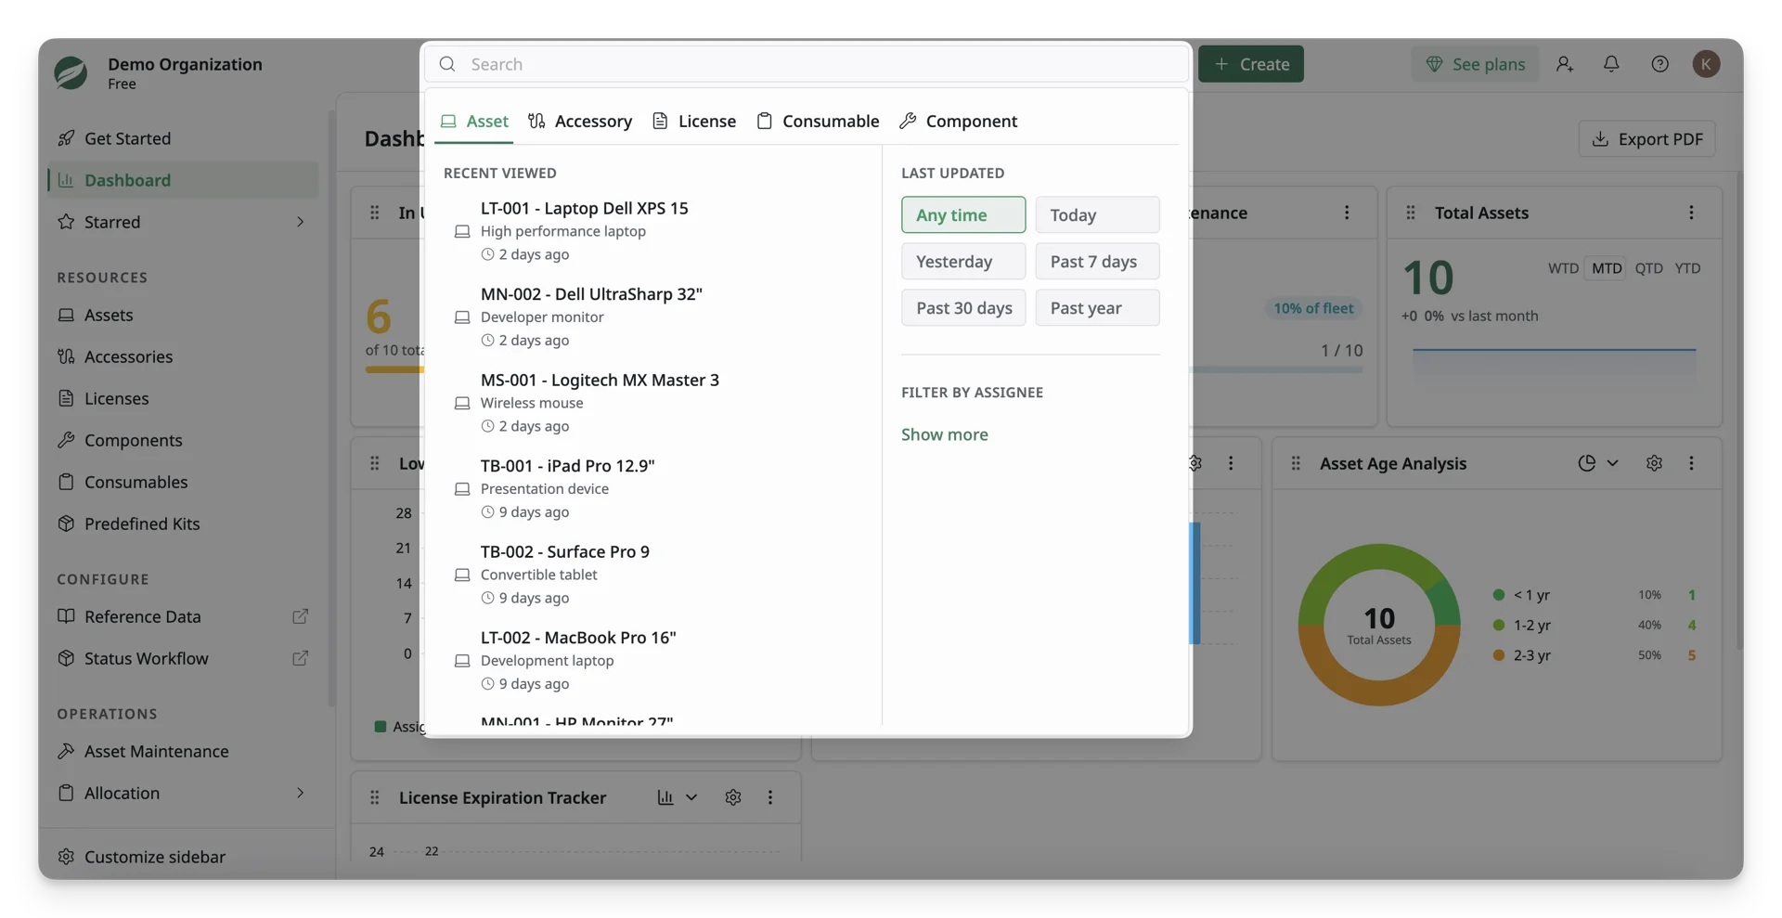Open Reference Data external link icon
The width and height of the screenshot is (1782, 918).
(300, 616)
